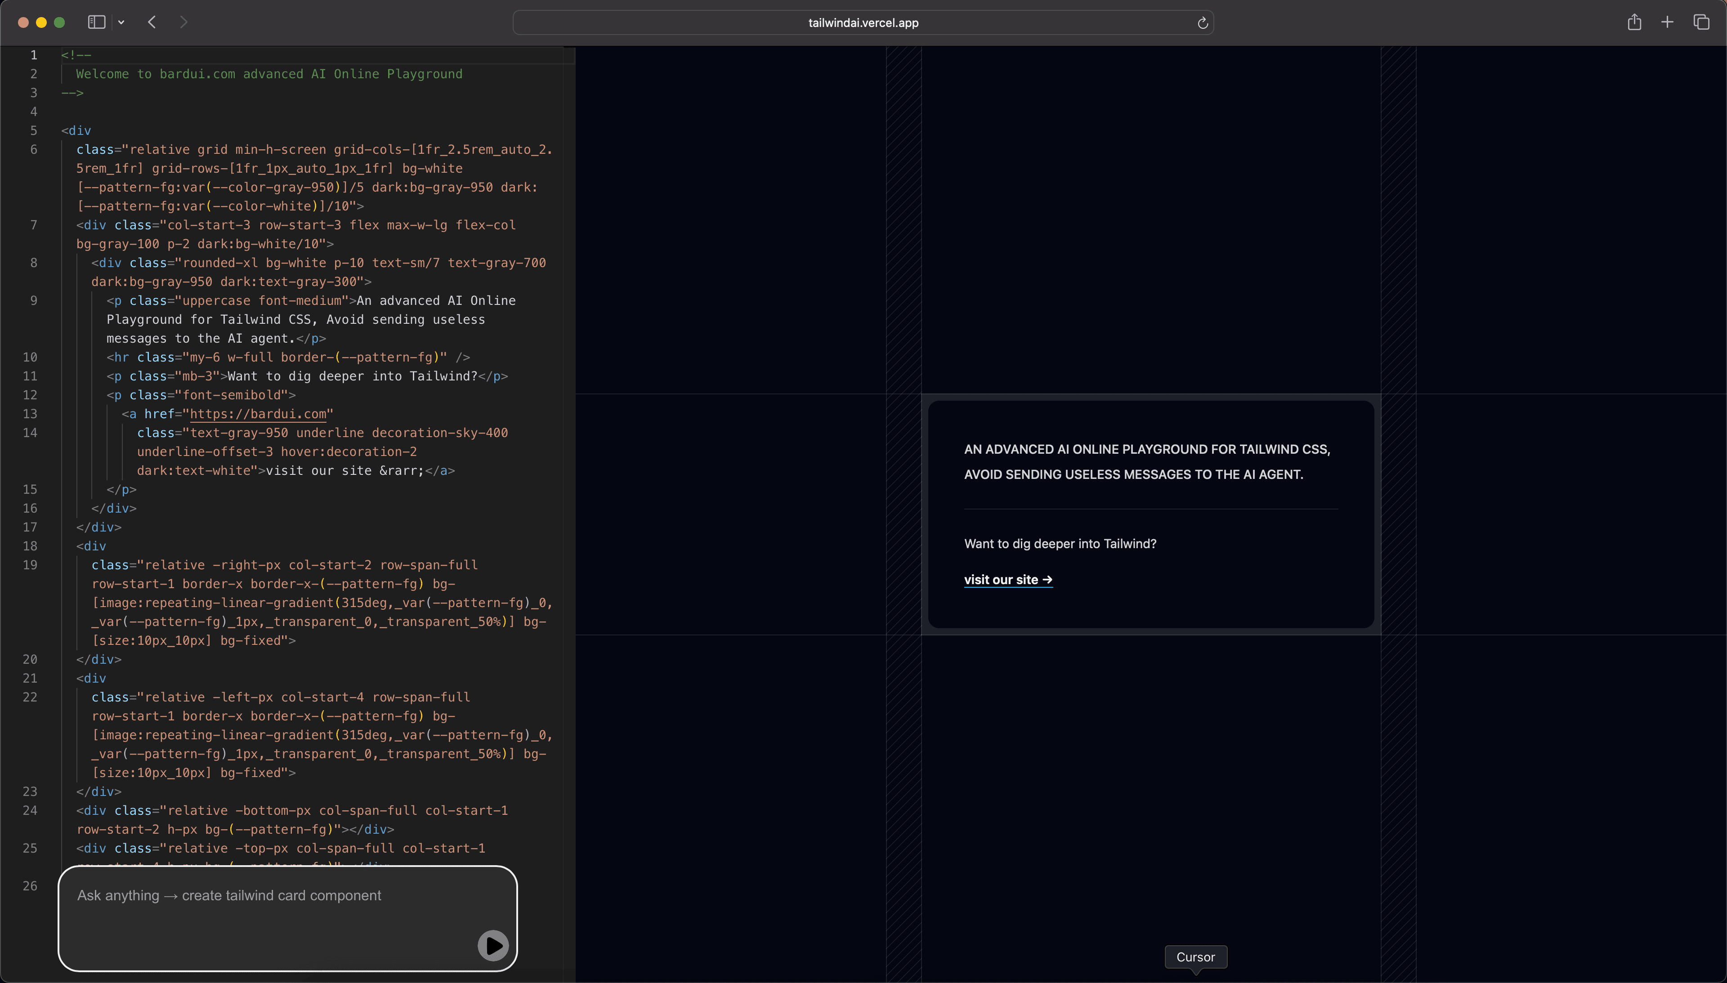Follow the visit our site link

[1007, 579]
